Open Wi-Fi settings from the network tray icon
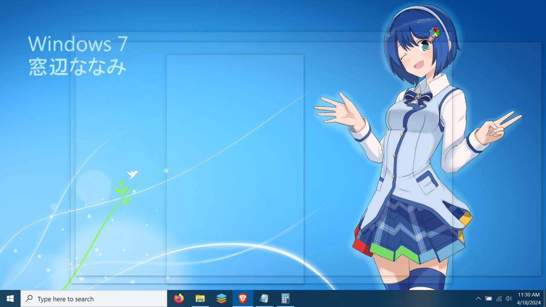The height and width of the screenshot is (307, 546). click(498, 298)
